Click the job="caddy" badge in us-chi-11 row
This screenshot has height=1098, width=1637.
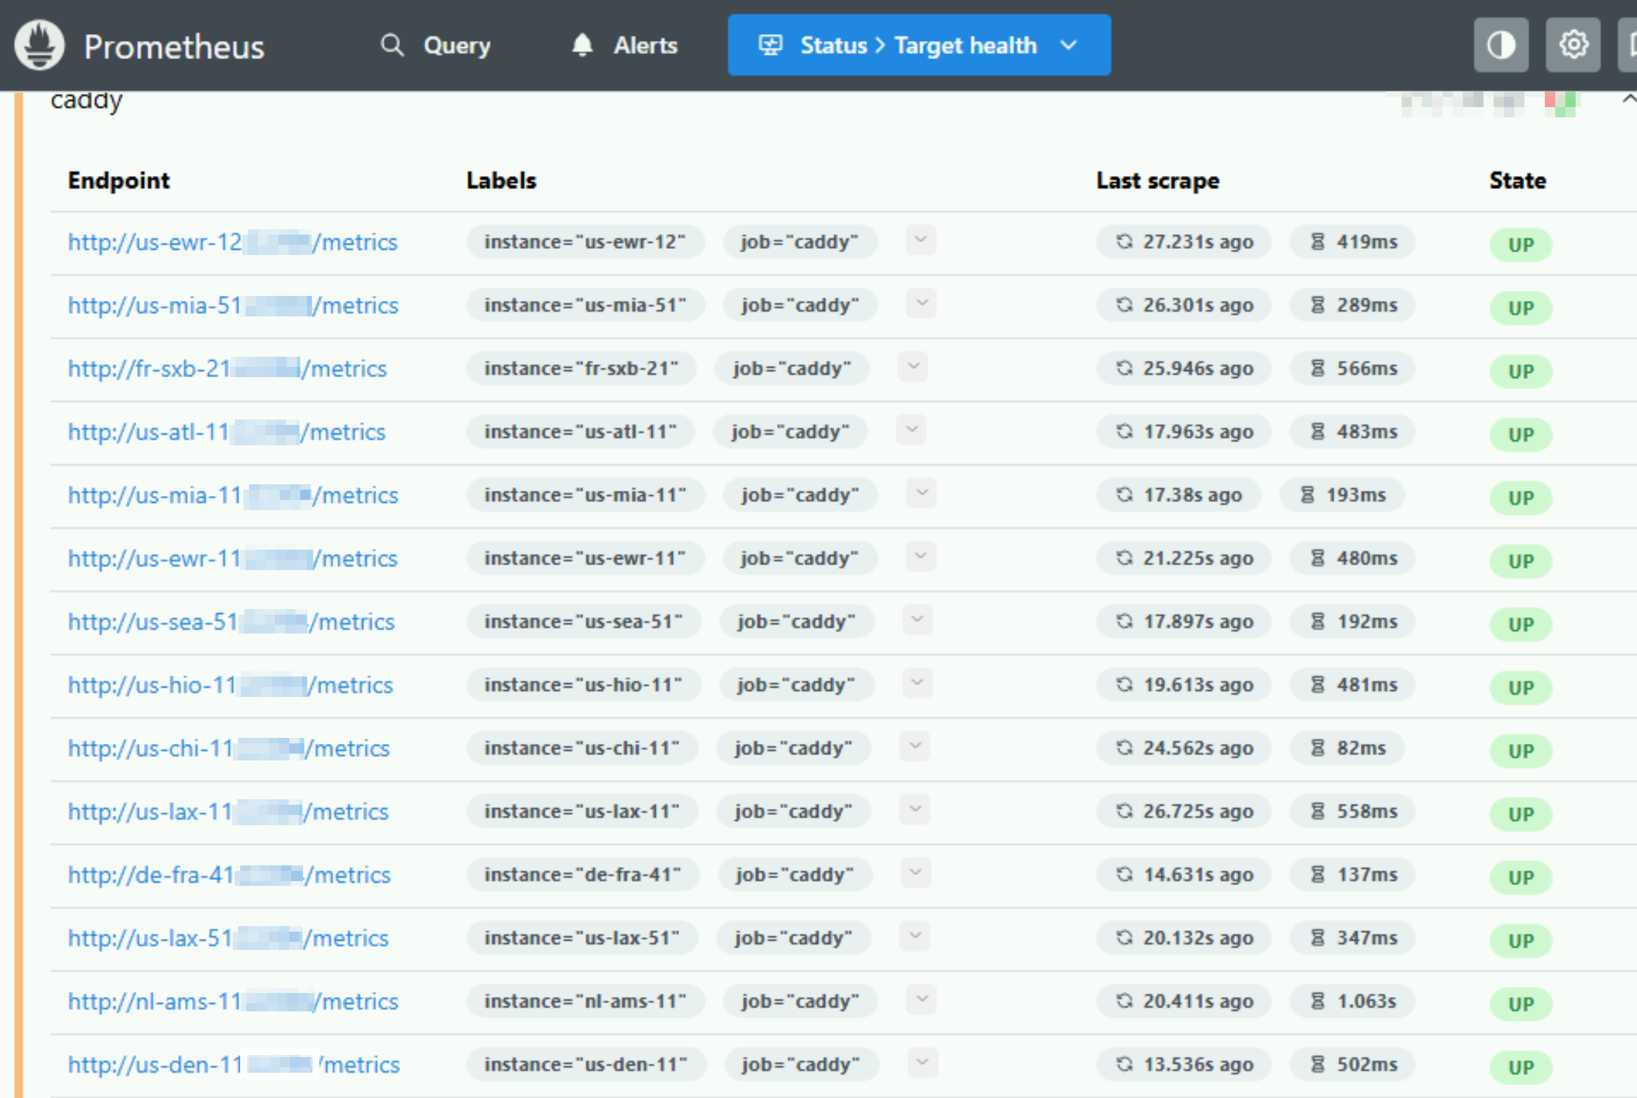pyautogui.click(x=793, y=748)
